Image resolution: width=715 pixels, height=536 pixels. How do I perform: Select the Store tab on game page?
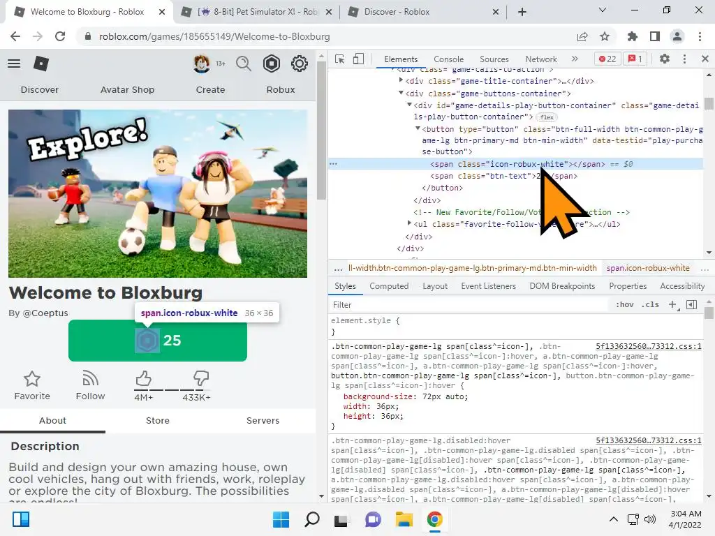(x=158, y=420)
